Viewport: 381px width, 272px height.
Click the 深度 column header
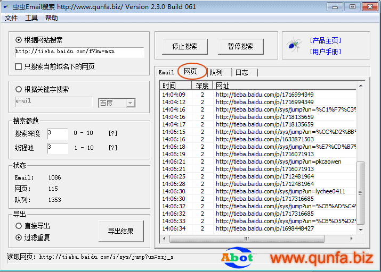pos(202,85)
